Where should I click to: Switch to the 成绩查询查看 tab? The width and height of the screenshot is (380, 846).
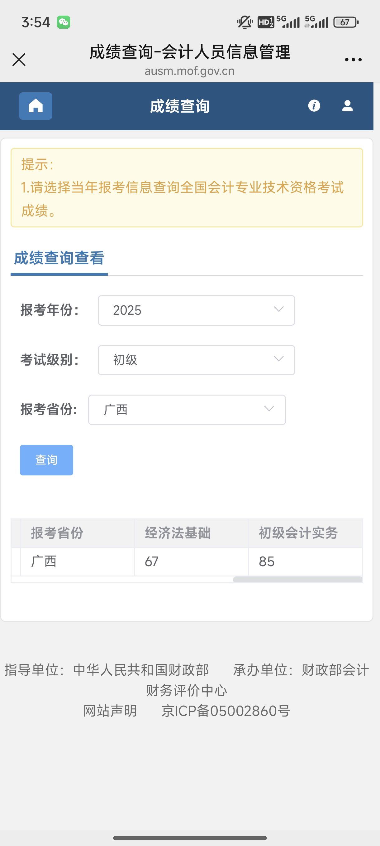tap(59, 258)
